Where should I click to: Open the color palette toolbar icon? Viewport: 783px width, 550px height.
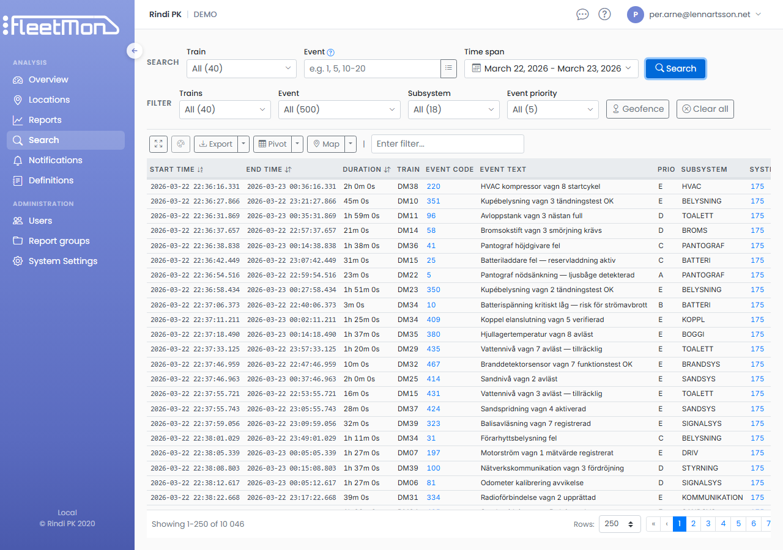pyautogui.click(x=181, y=144)
